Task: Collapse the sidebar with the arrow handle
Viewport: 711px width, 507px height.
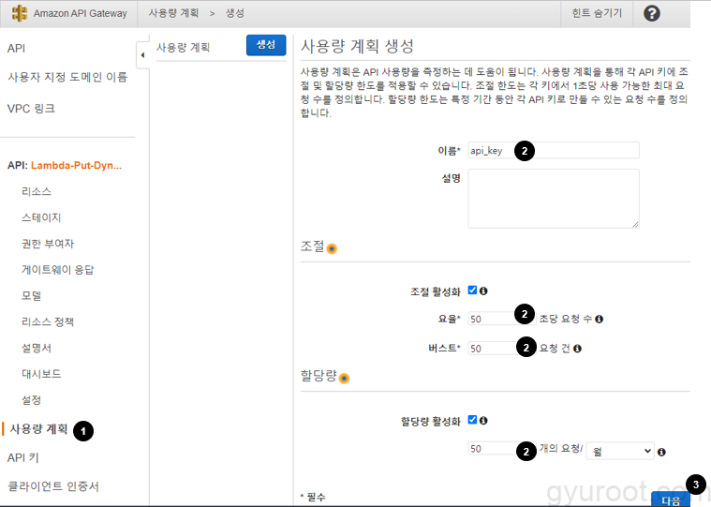Action: tap(142, 56)
